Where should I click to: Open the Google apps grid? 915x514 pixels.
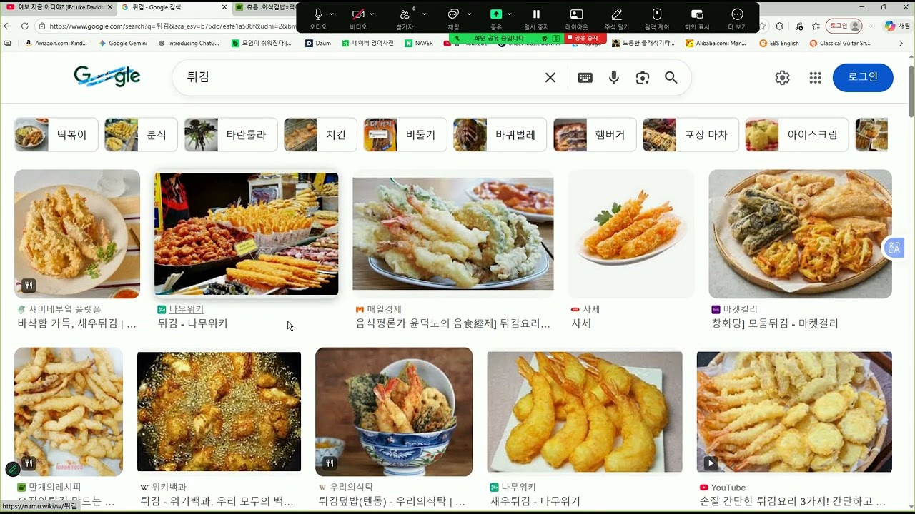pos(816,78)
